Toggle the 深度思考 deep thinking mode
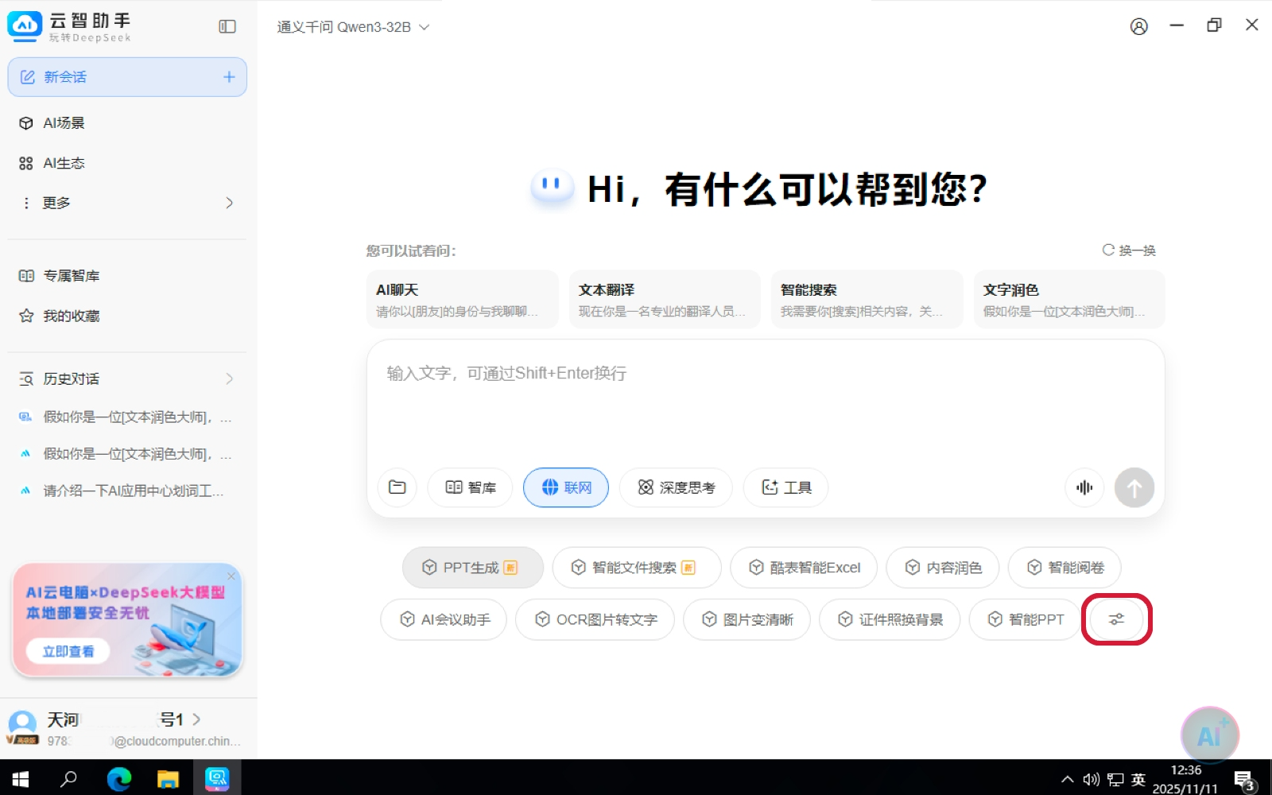Screen dimensions: 1272x795 pyautogui.click(x=676, y=487)
